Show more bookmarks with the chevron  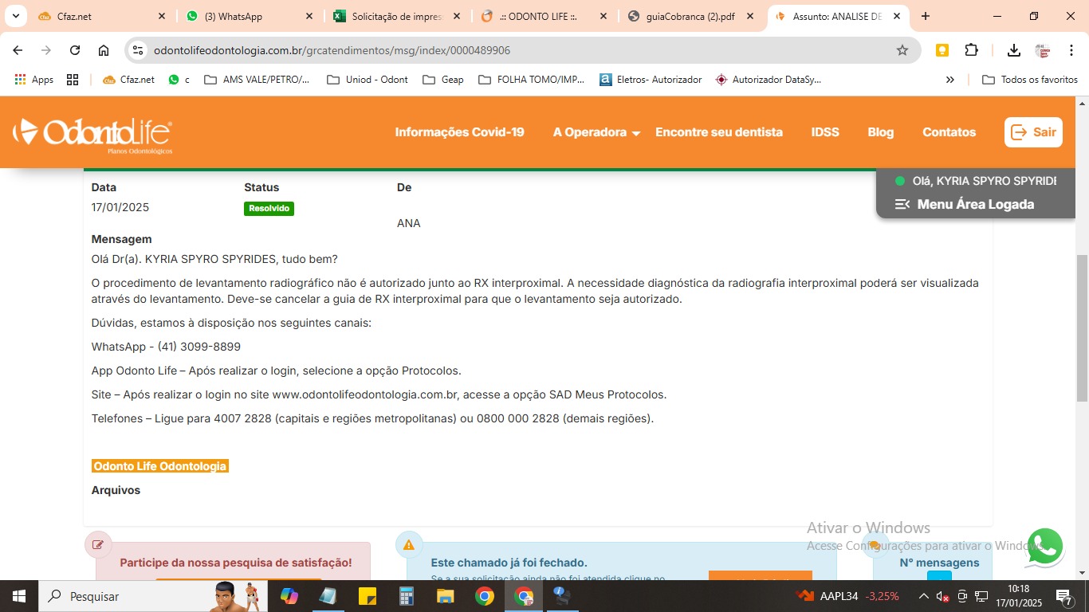click(949, 80)
